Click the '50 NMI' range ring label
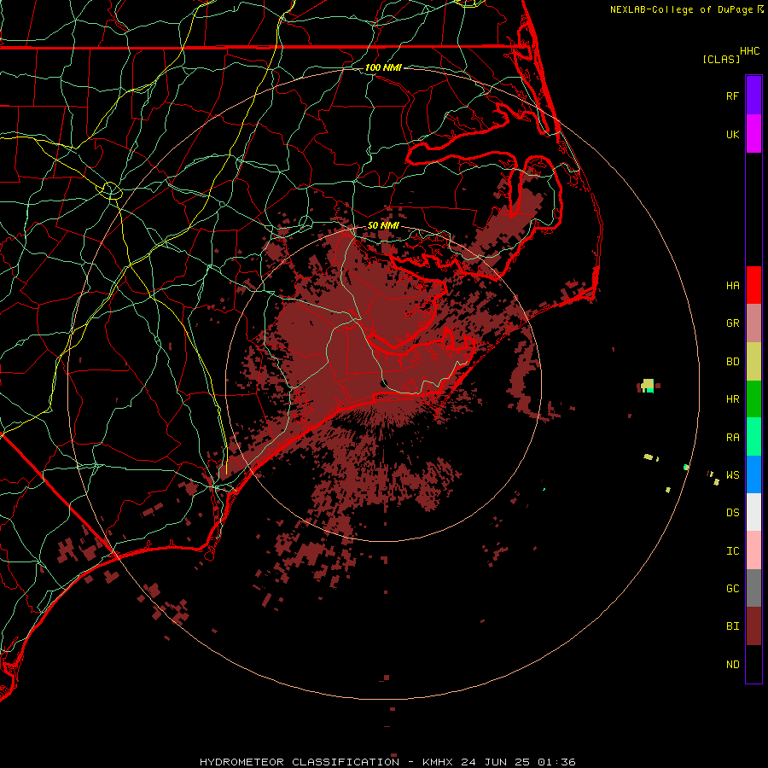The image size is (768, 768). click(383, 225)
